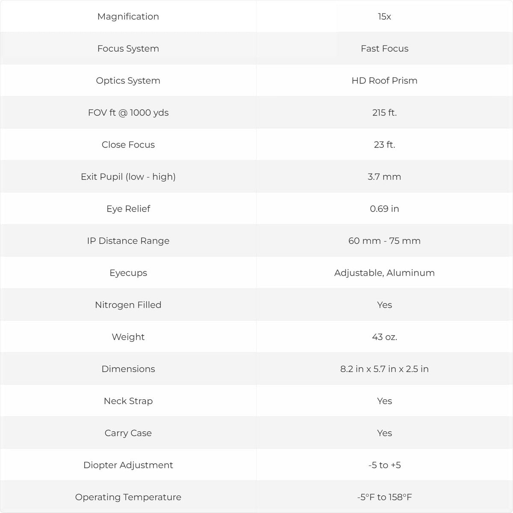Select the FOV ft @ 1000 yds label
The width and height of the screenshot is (513, 513).
(x=128, y=112)
